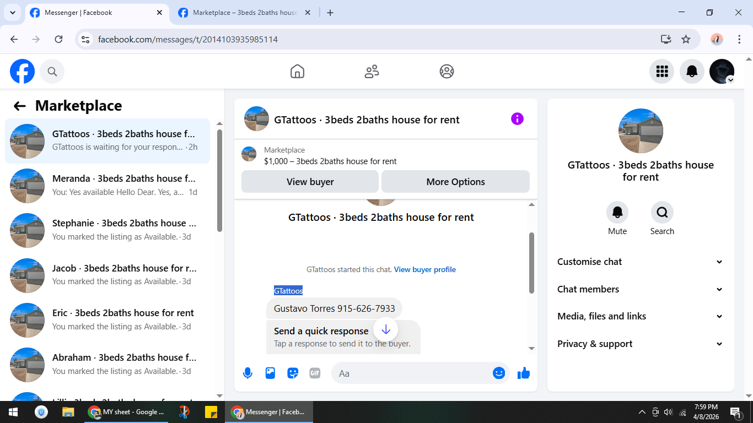
Task: Choose a sticker icon
Action: 293,373
